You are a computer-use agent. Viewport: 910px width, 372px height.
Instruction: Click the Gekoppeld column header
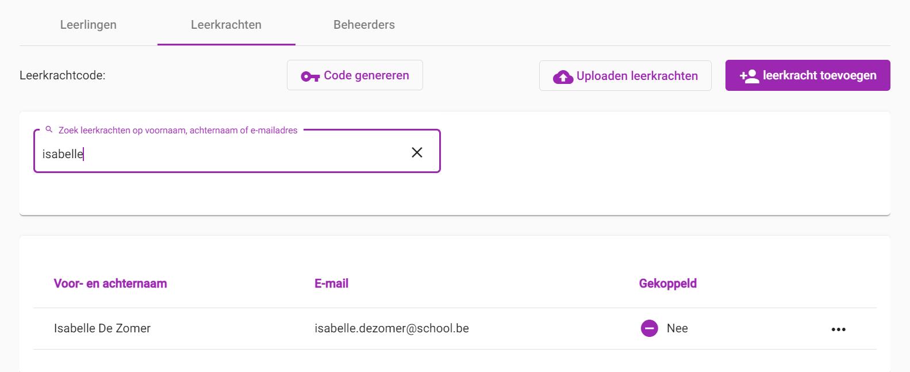(x=668, y=283)
